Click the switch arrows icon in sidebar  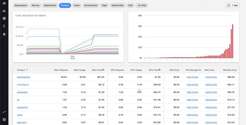point(4,112)
